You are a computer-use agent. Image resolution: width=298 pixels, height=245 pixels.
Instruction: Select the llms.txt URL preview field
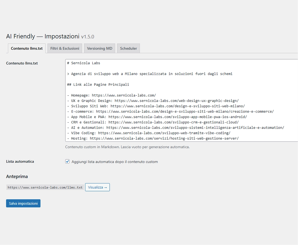coord(45,187)
